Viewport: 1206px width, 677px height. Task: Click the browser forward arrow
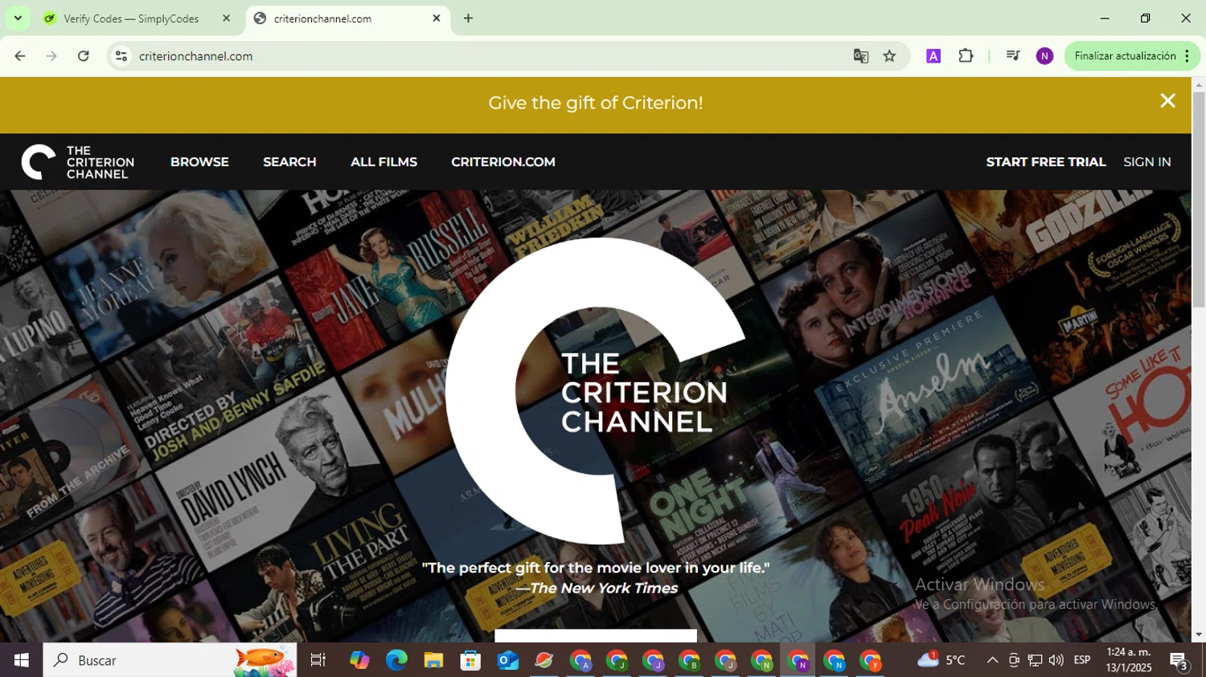[x=51, y=56]
